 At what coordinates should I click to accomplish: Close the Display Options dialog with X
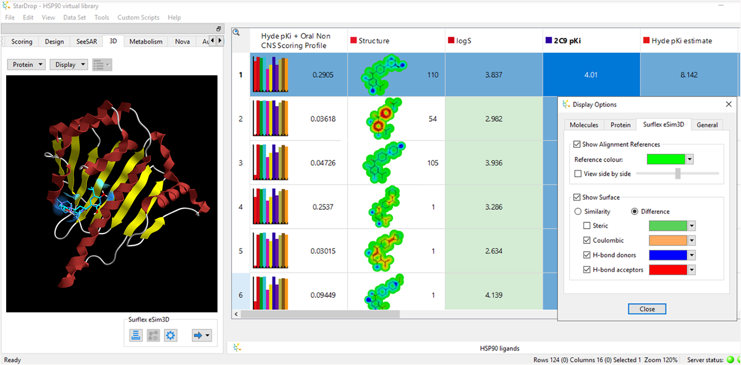click(729, 104)
